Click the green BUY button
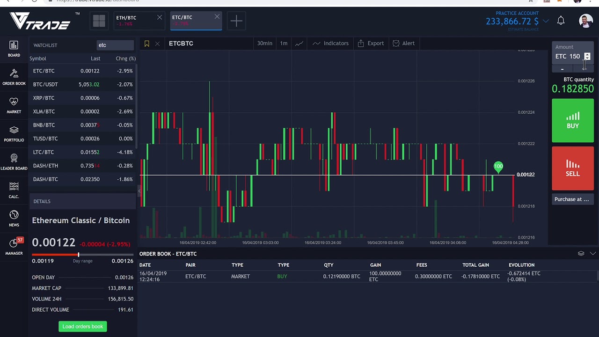This screenshot has width=599, height=337. point(573,120)
